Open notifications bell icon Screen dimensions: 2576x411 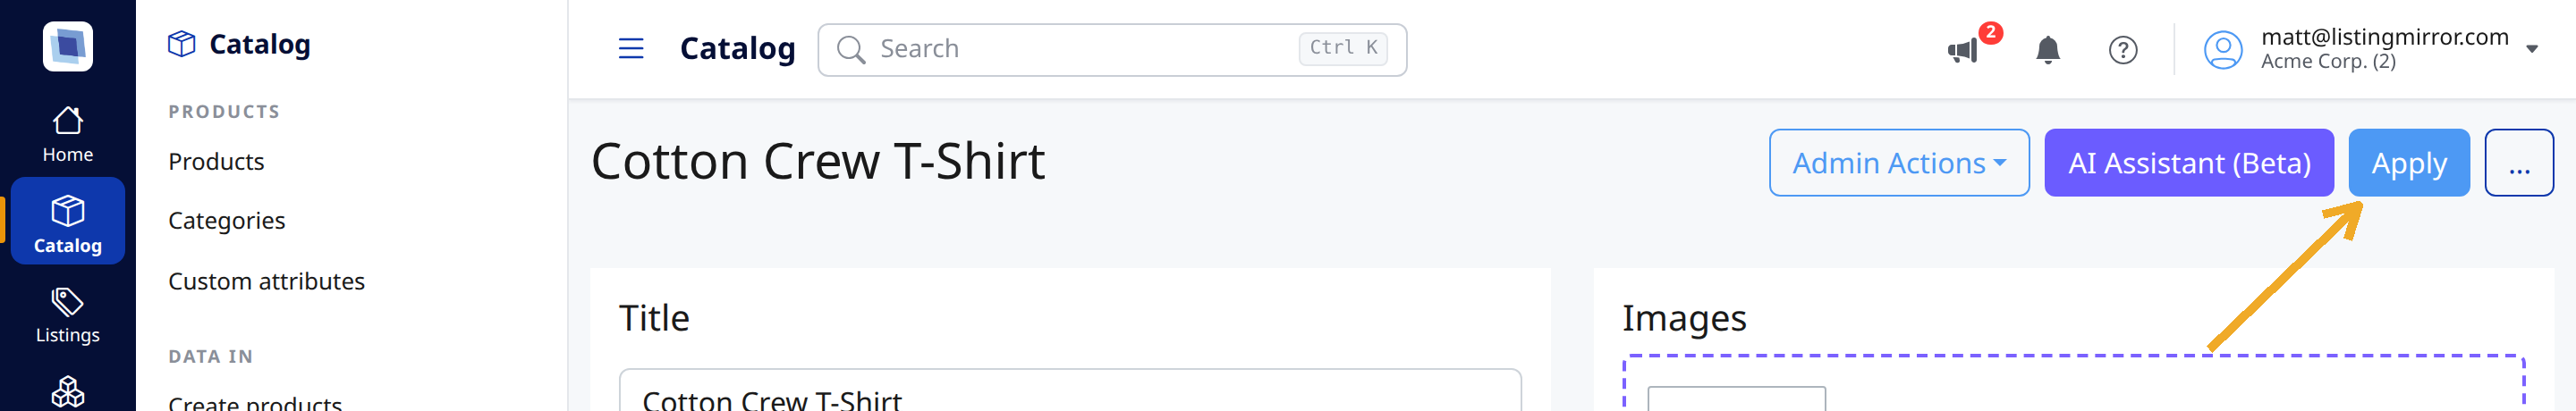point(2047,50)
